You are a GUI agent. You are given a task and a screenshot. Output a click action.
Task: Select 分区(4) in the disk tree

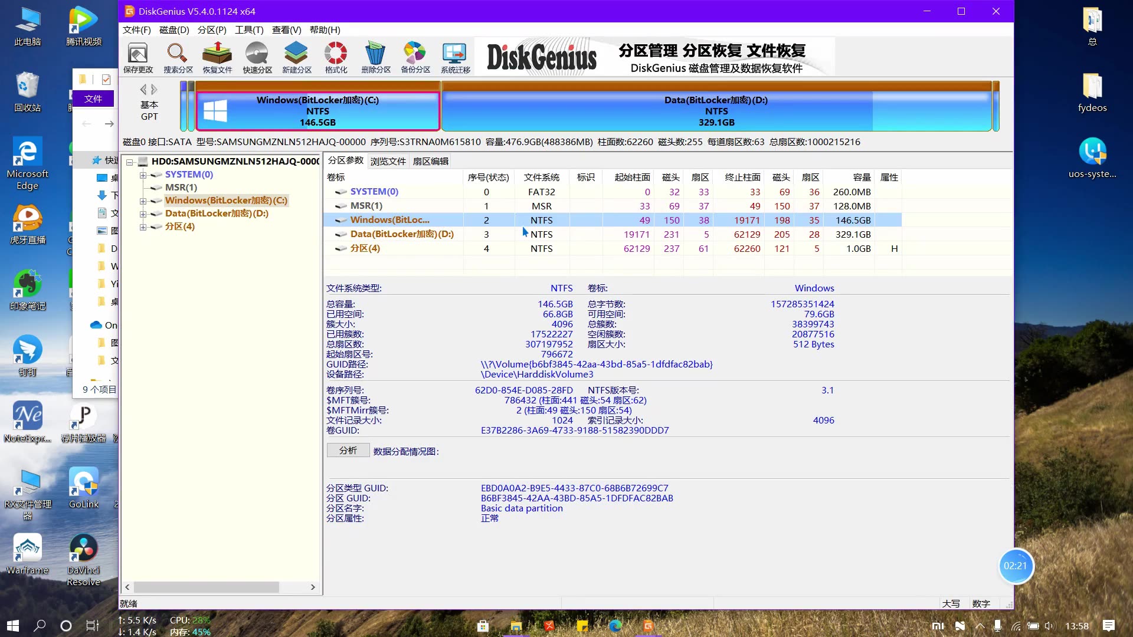click(179, 226)
